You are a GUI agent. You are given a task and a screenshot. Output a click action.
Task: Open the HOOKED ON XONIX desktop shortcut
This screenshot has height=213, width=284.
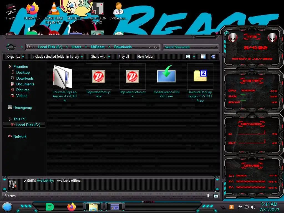pyautogui.click(x=97, y=13)
